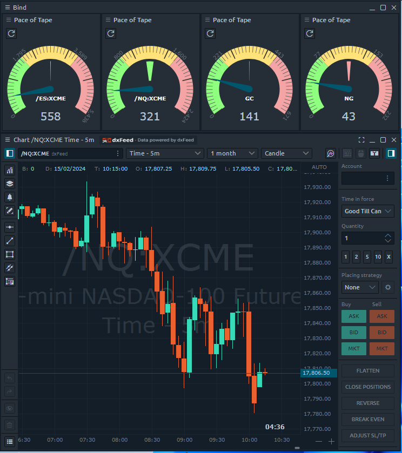
Task: Zoom in chart with plus icon
Action: 332,442
